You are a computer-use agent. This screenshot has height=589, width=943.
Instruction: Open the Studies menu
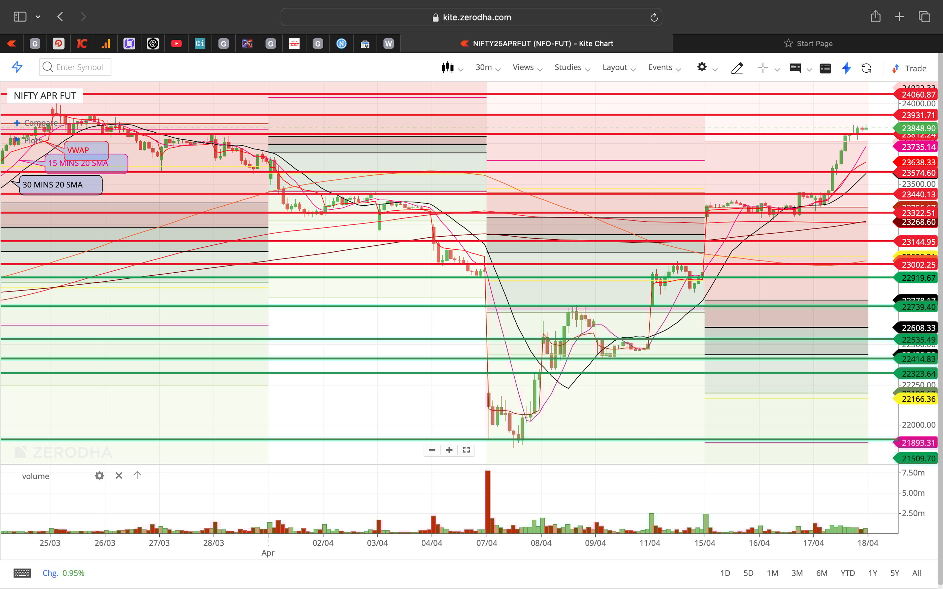pos(567,67)
